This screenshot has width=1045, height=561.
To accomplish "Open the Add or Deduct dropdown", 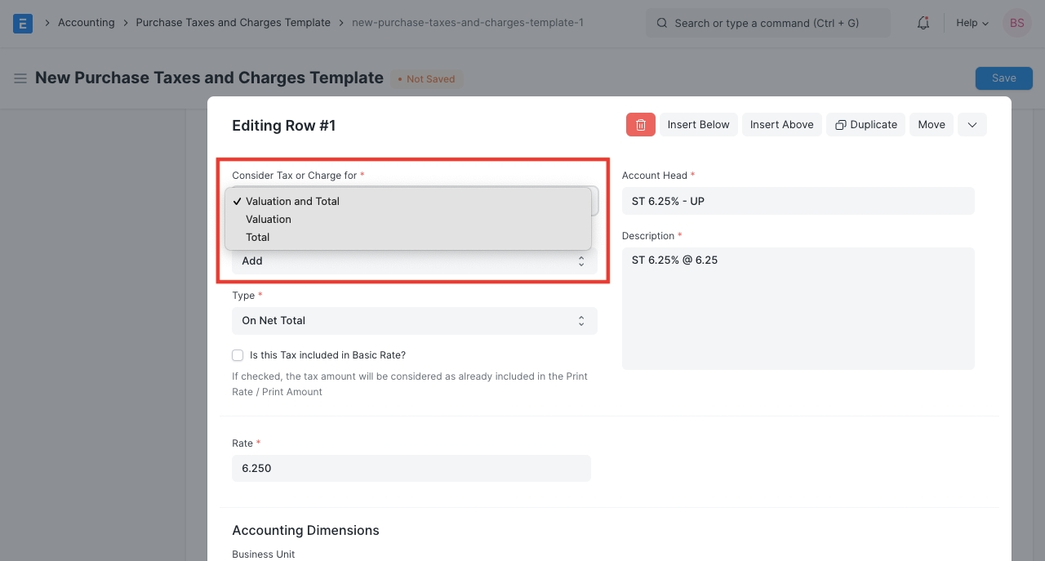I will coord(414,261).
